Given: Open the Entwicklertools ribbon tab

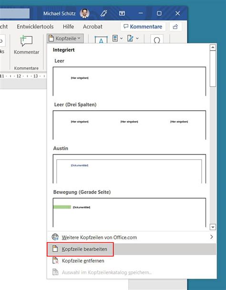Looking at the screenshot, I should (x=35, y=27).
